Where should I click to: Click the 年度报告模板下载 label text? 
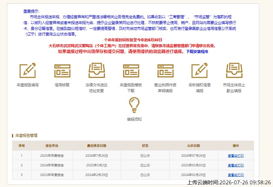(x=131, y=88)
